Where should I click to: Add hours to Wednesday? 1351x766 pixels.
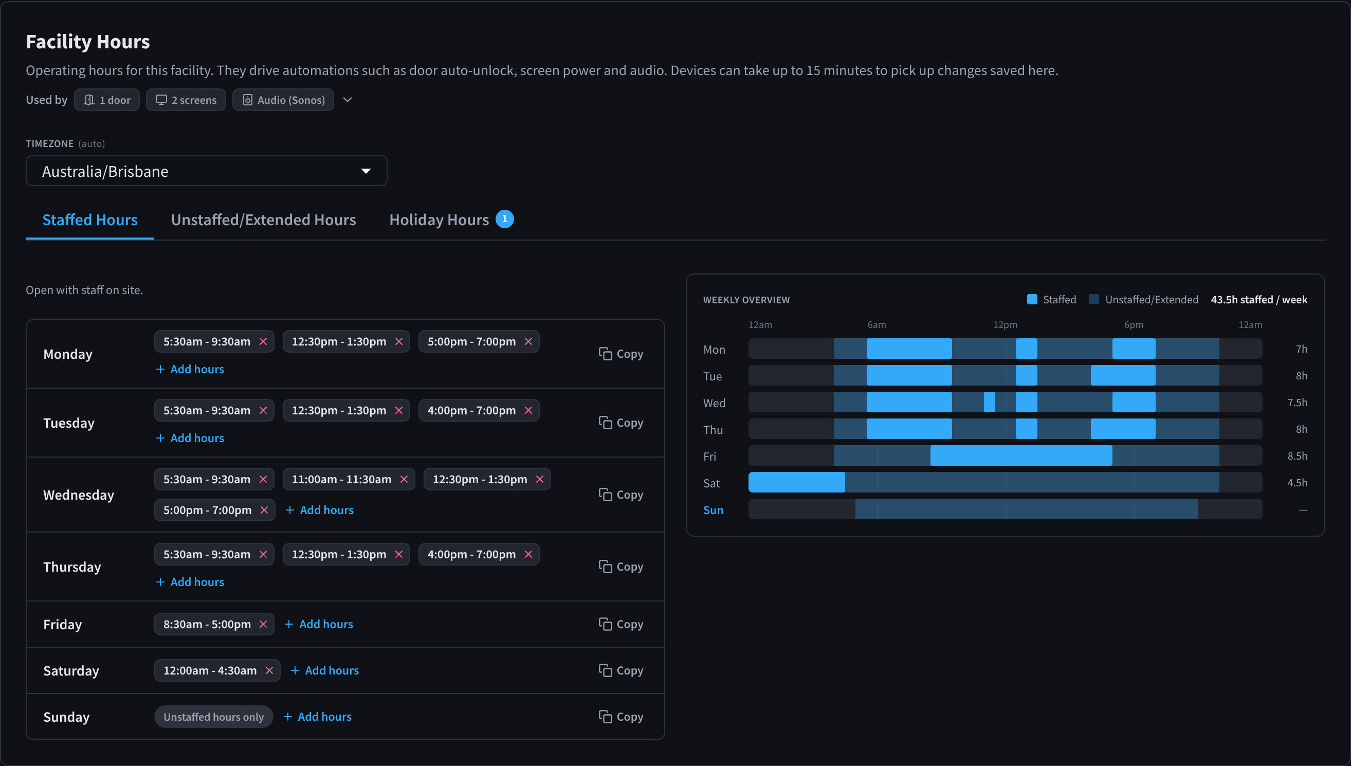click(319, 510)
